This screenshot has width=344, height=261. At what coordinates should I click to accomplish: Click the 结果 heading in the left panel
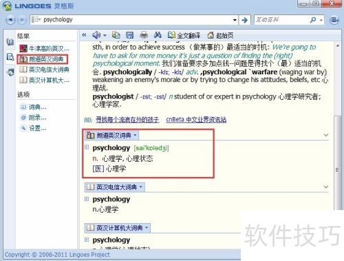tap(23, 36)
